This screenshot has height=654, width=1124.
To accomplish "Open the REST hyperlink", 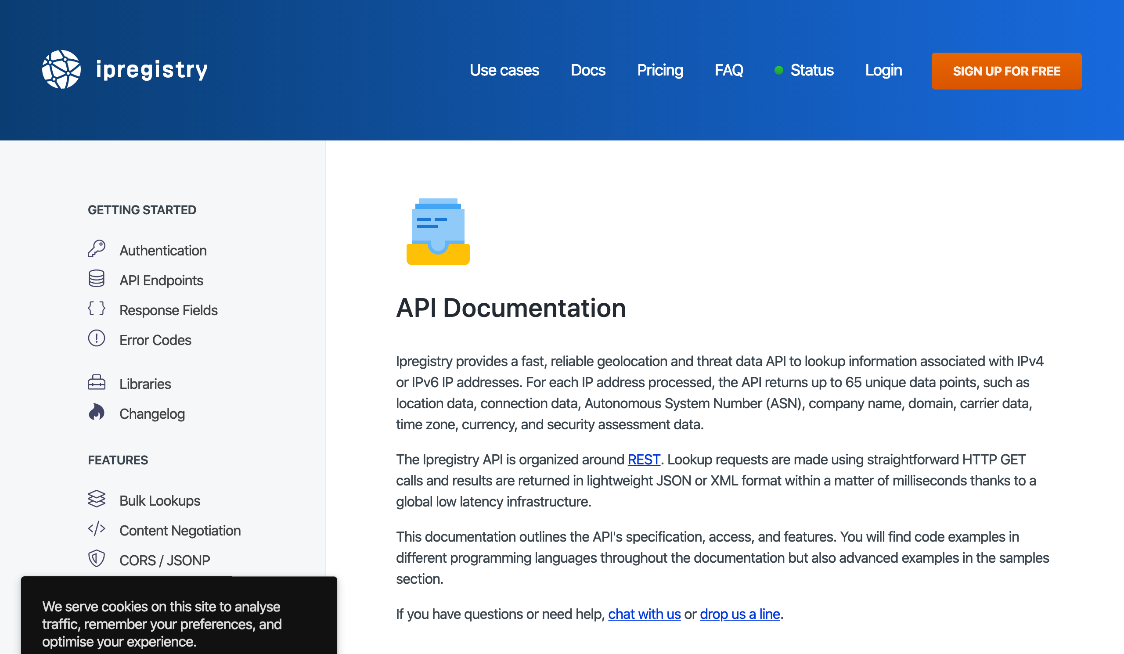I will point(644,460).
